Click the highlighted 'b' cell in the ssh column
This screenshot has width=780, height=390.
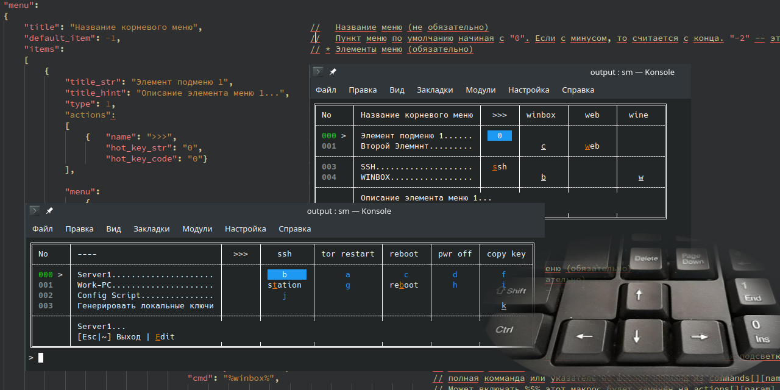[286, 275]
